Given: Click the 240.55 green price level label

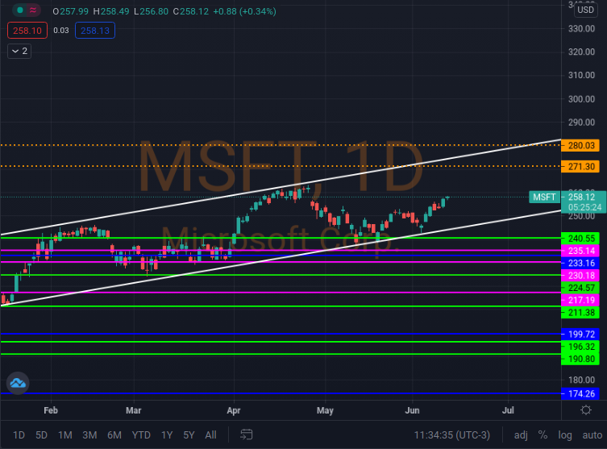Looking at the screenshot, I should pos(580,239).
